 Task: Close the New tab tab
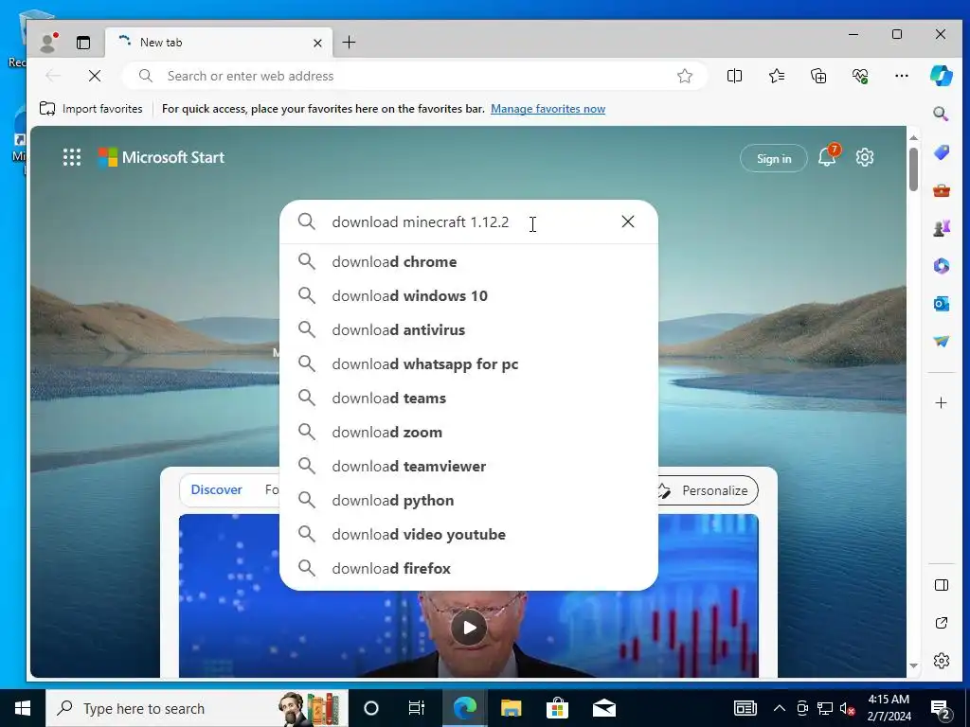point(317,43)
